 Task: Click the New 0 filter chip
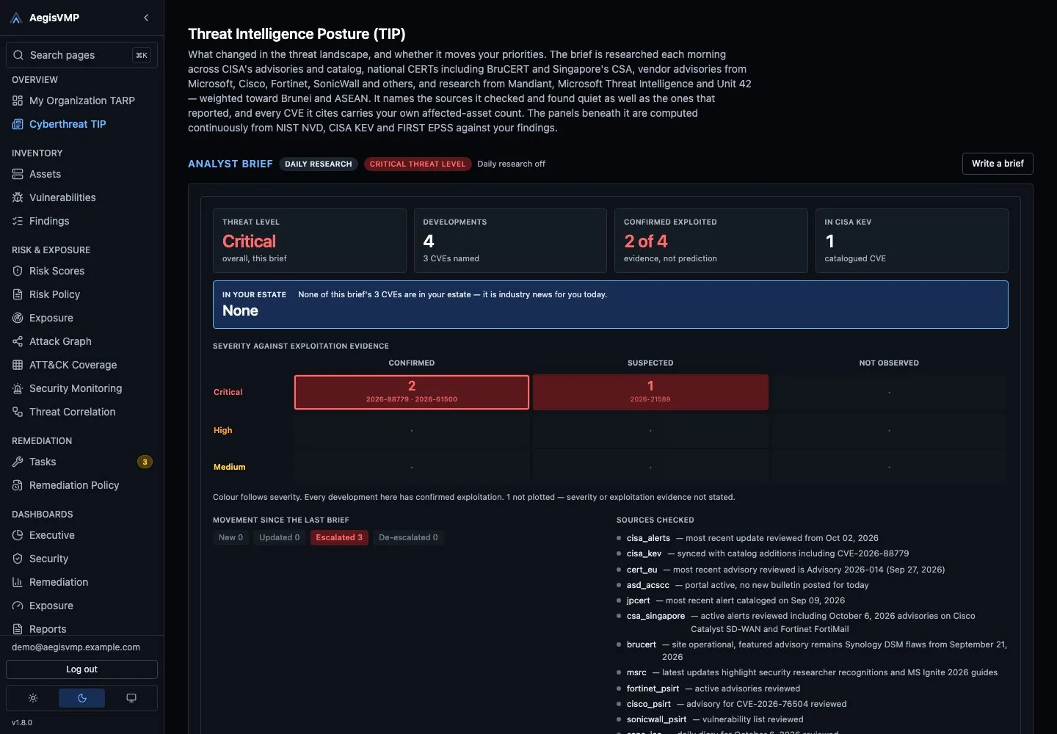[230, 537]
